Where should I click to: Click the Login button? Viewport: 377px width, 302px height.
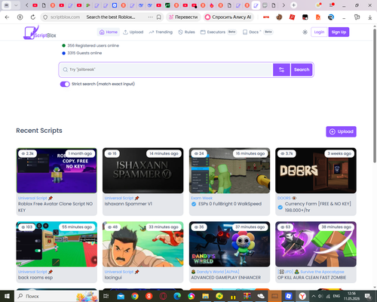coord(319,32)
